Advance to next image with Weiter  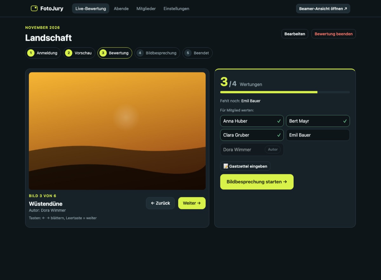192,203
